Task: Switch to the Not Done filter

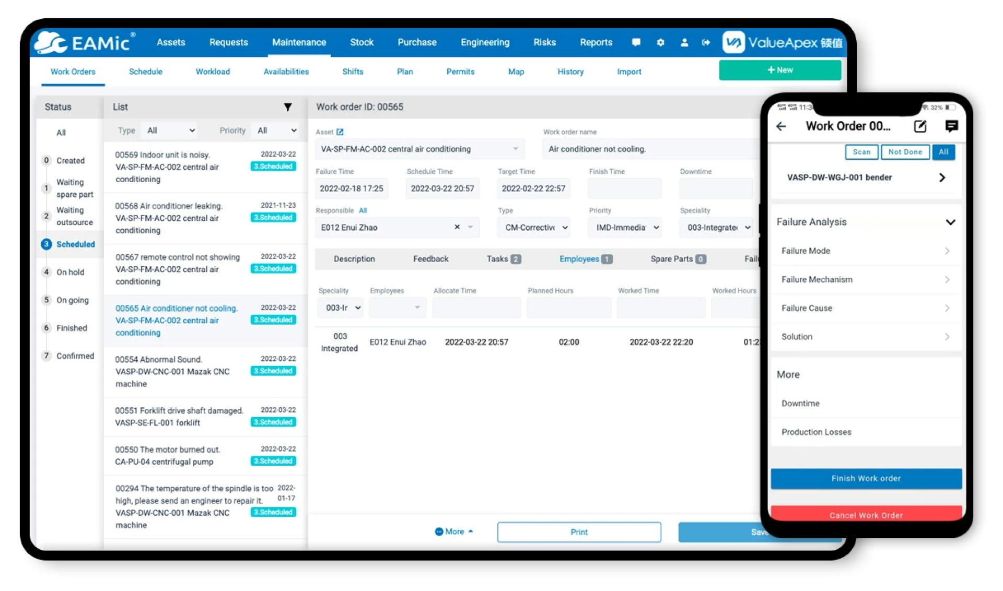Action: pos(905,152)
